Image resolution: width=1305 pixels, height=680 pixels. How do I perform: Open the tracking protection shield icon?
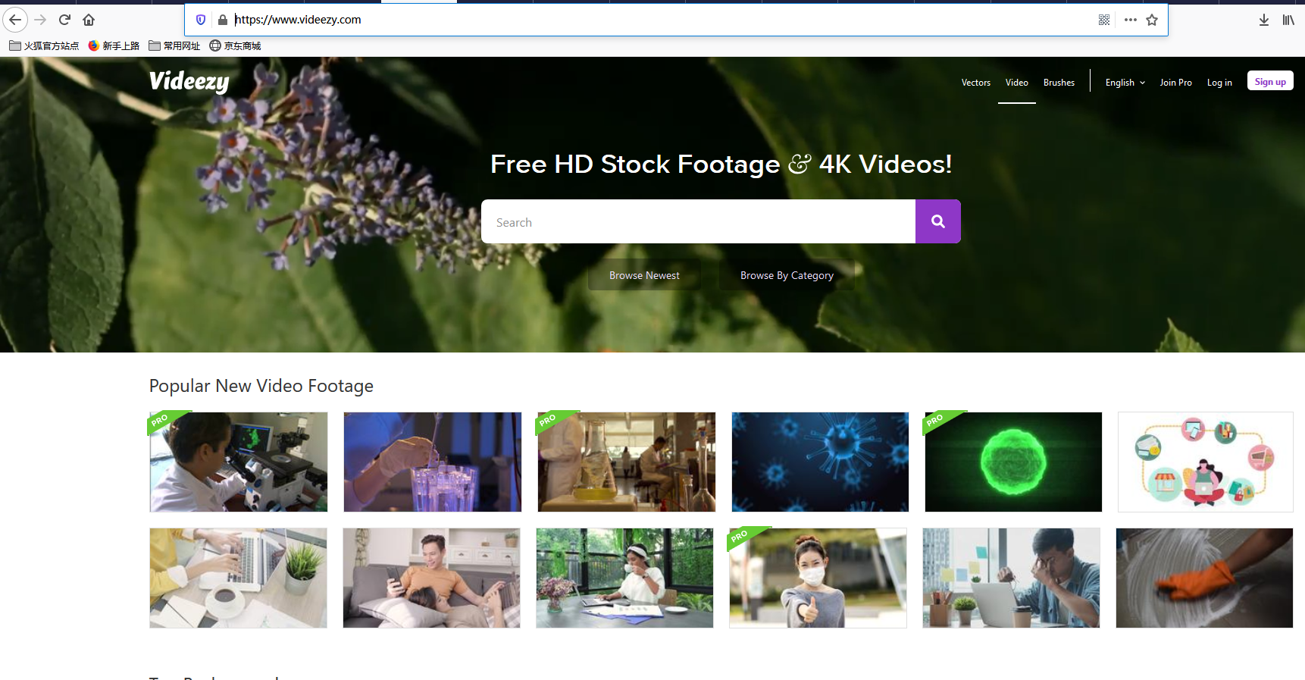click(201, 20)
